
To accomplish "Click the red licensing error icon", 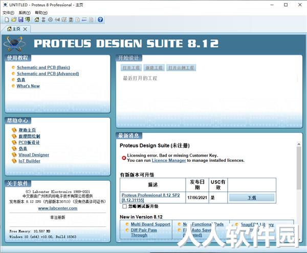I will [x=124, y=158].
